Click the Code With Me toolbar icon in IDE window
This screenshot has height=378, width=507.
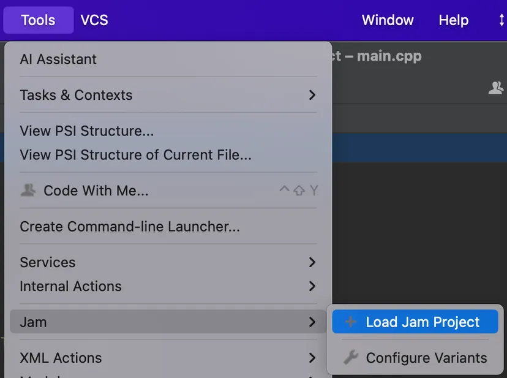tap(497, 88)
